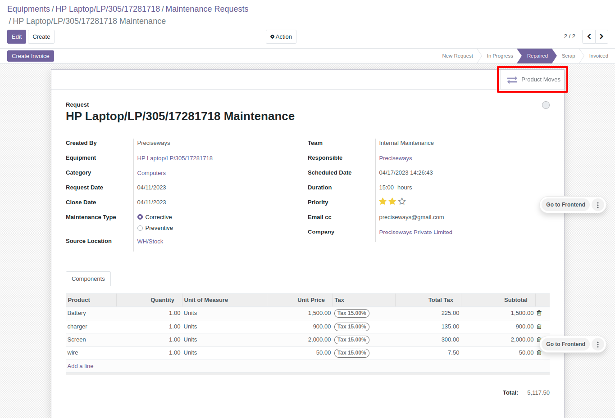Go to next record arrow
Viewport: 615px width, 418px height.
[x=601, y=36]
